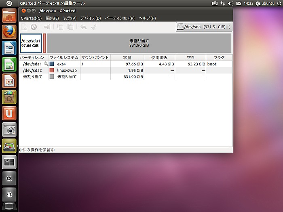Click the key icon next to /dev/sda1
The height and width of the screenshot is (212, 283).
[46, 64]
